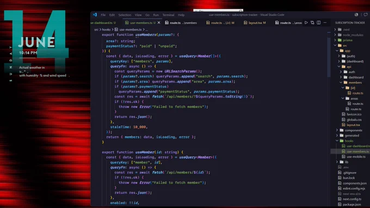The width and height of the screenshot is (370, 208).
Task: Open the Edit menu
Action: [112, 15]
